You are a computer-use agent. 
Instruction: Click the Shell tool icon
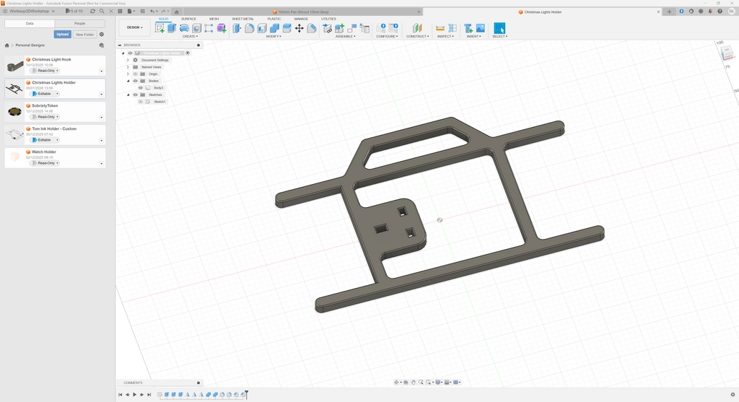tap(262, 28)
